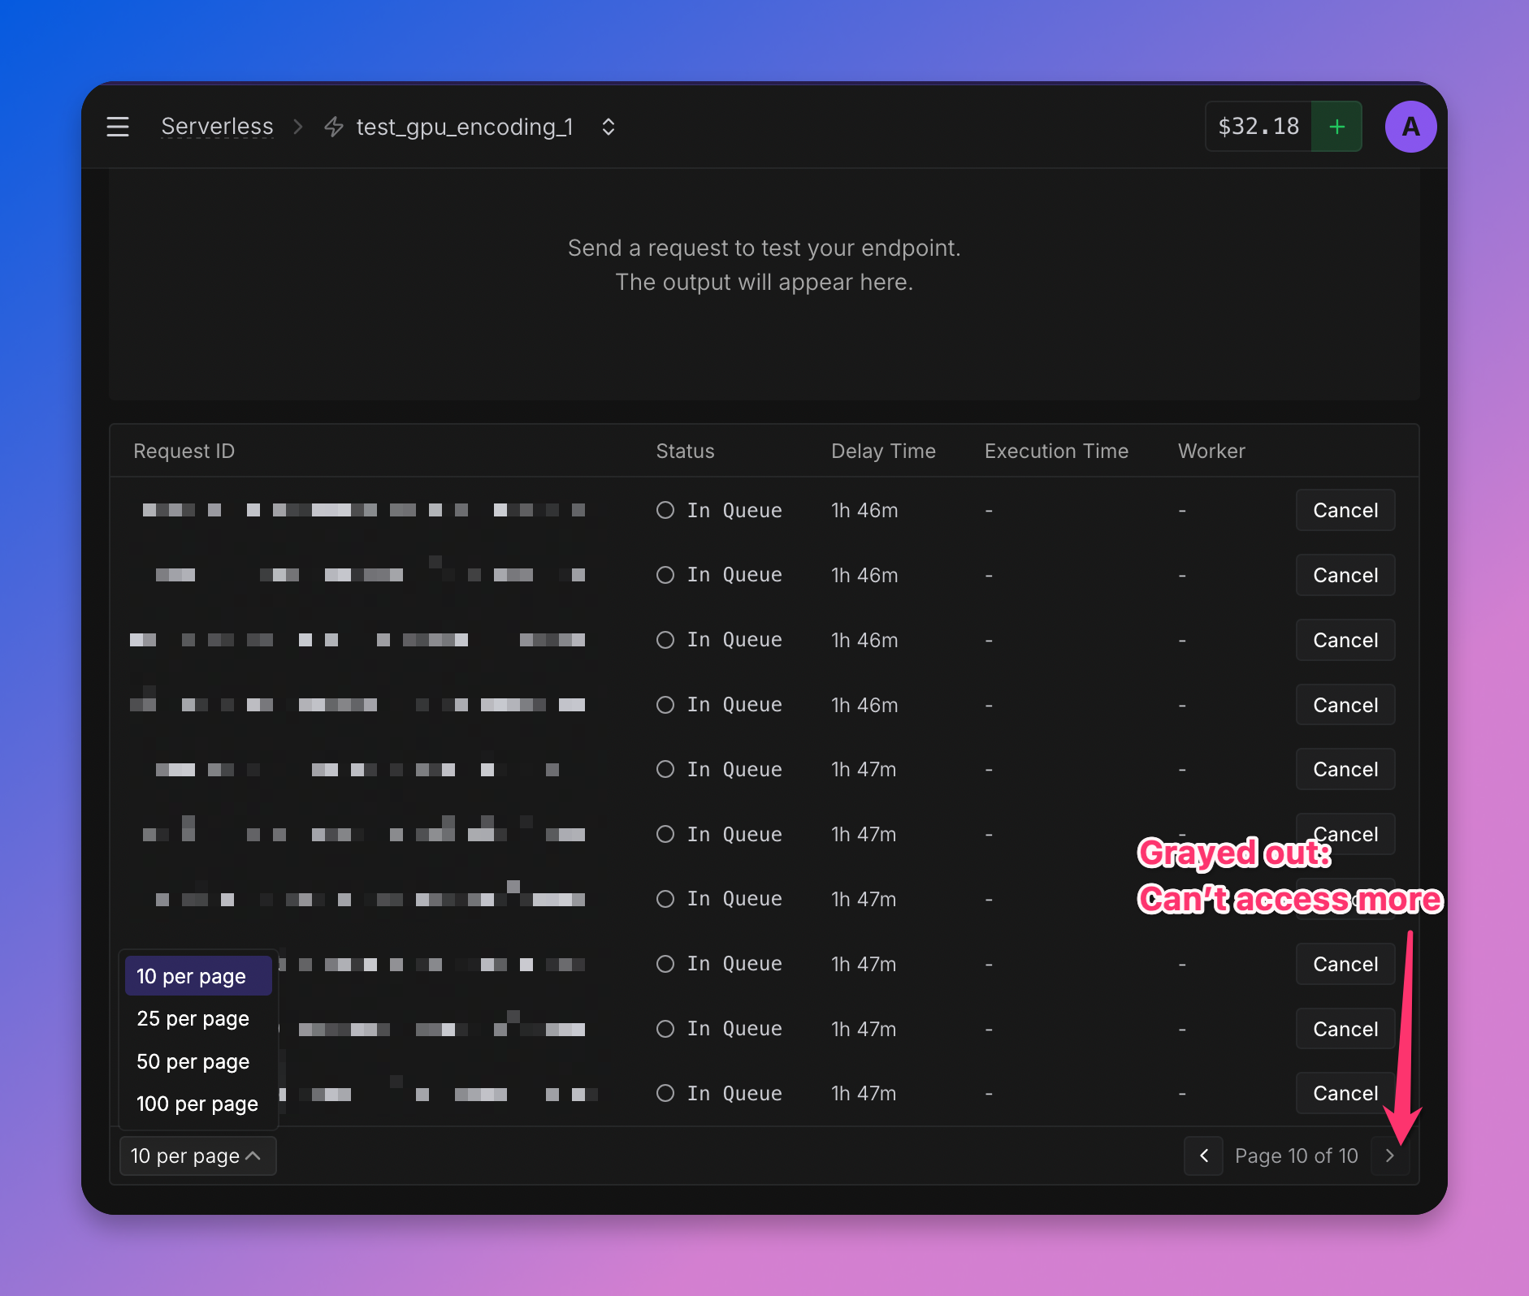Screen dimensions: 1529x1296
Task: Click the "The output will appear here." text
Action: click(764, 282)
